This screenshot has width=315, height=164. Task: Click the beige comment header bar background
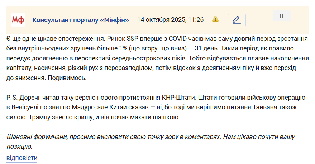158,19
